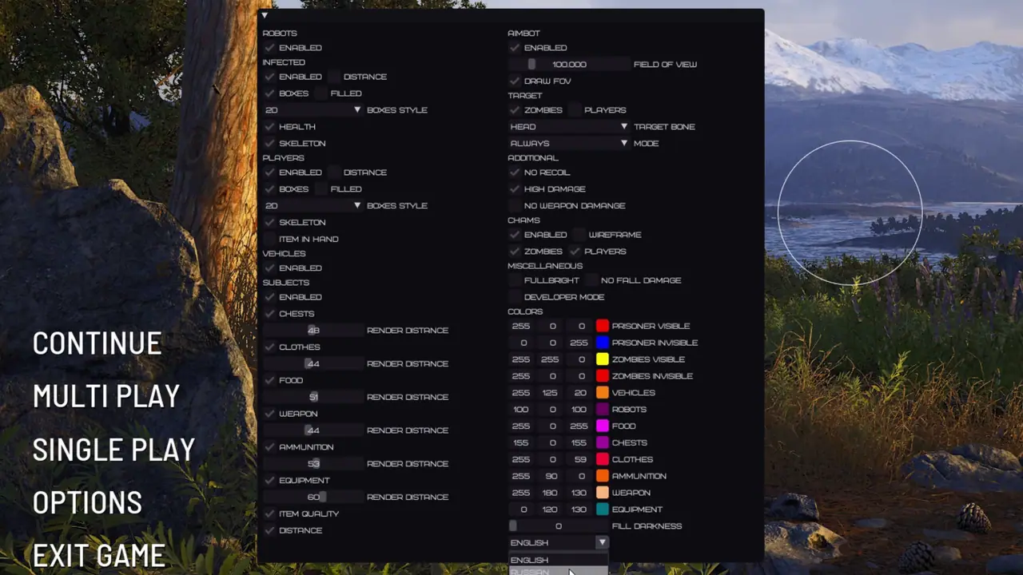Open the Clothes color swatch
The height and width of the screenshot is (575, 1023).
[603, 460]
